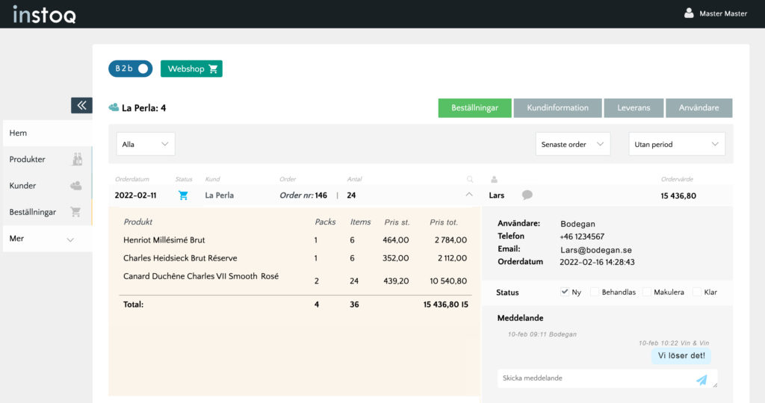The image size is (765, 403).
Task: Open the Senaste order sort dropdown
Action: pyautogui.click(x=572, y=144)
